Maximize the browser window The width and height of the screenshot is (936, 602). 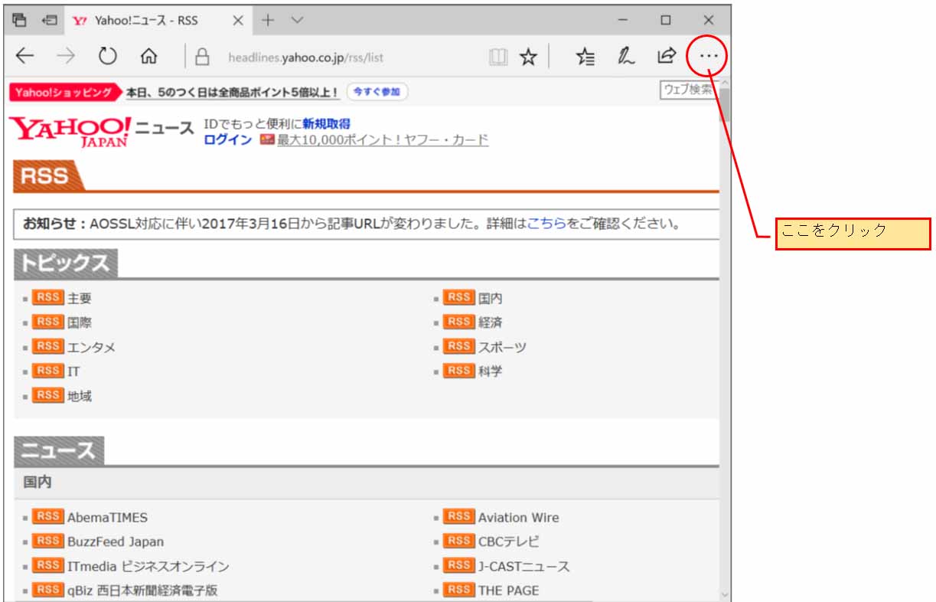(x=666, y=20)
